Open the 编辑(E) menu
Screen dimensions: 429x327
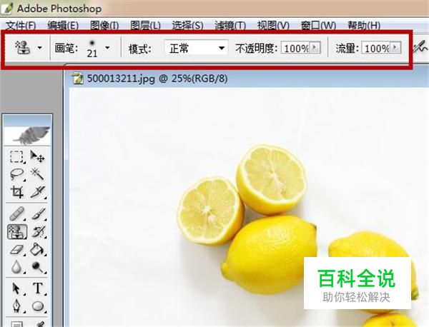(x=63, y=26)
